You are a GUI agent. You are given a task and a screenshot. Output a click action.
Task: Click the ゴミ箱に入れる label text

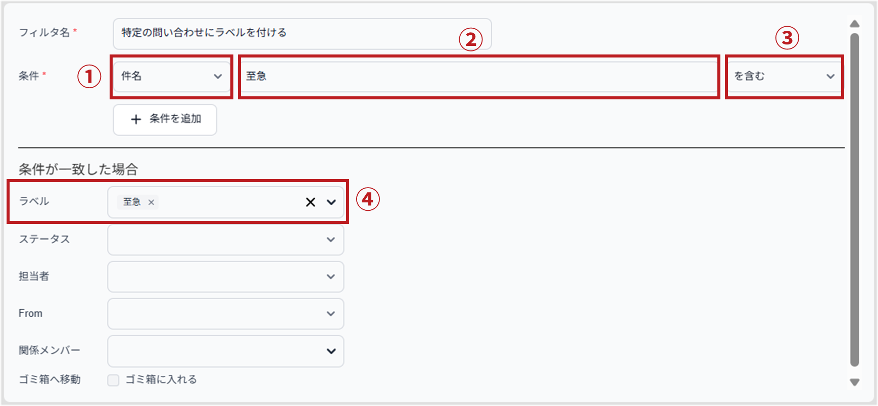(161, 380)
